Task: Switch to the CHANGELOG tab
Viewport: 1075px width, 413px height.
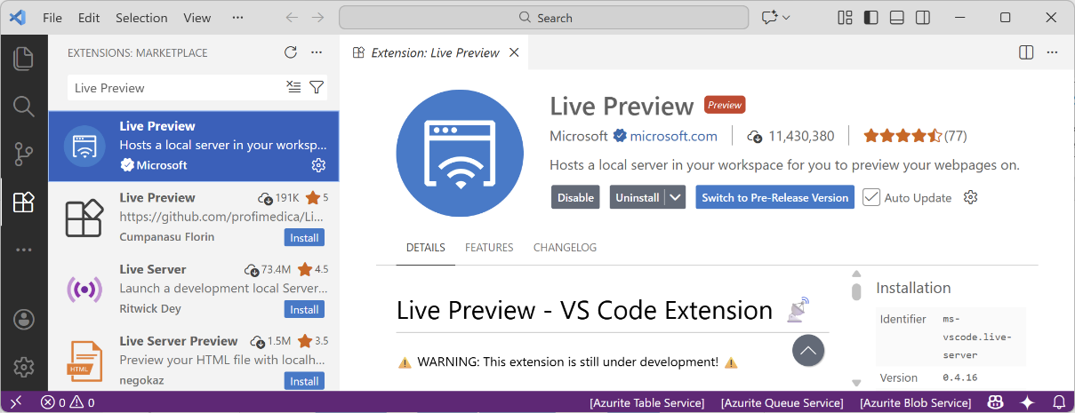Action: 565,248
